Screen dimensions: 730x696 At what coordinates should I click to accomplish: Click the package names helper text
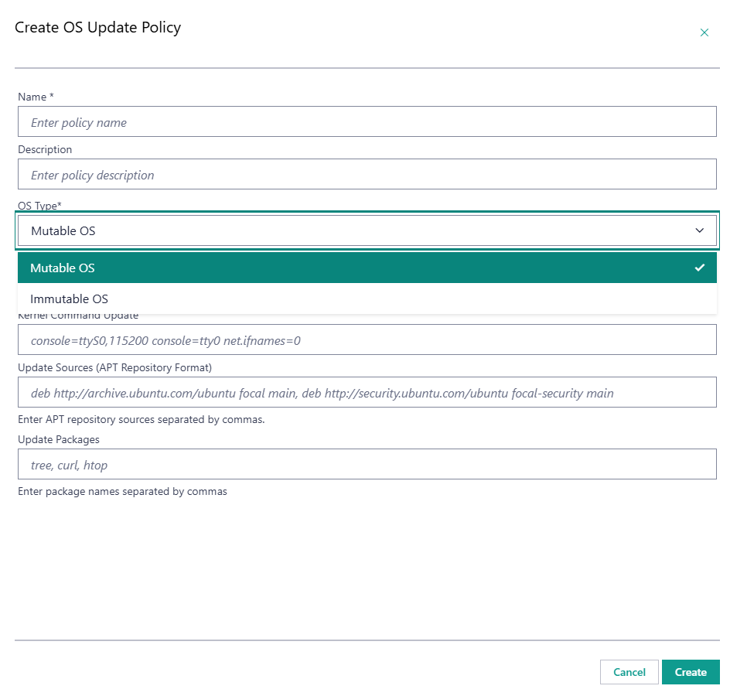point(122,491)
